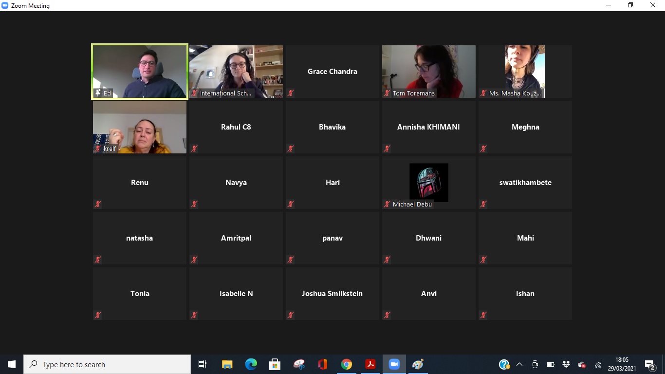Open Microsoft Office from the taskbar

(x=322, y=364)
